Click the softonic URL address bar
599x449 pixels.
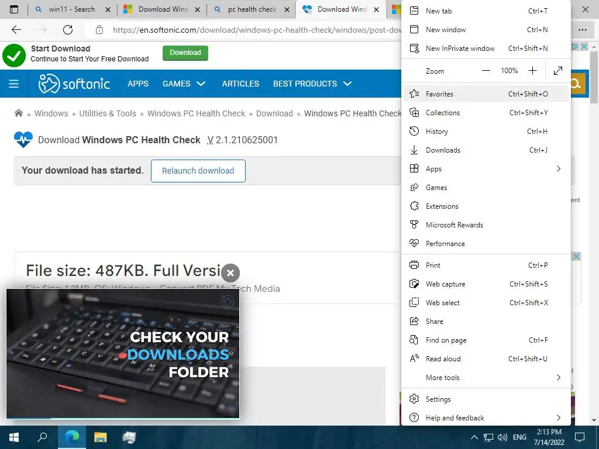tap(257, 30)
